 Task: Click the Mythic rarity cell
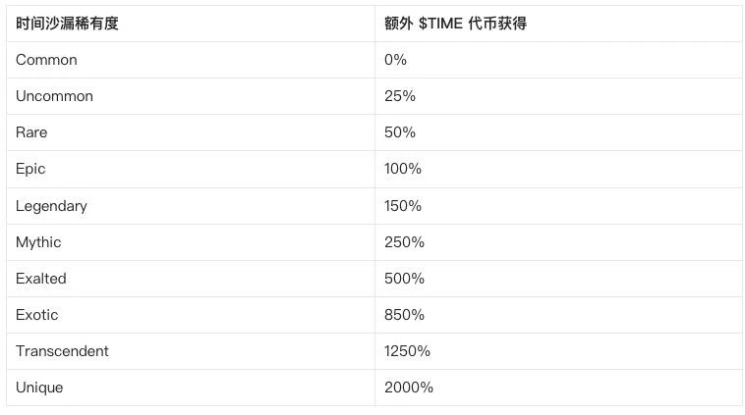pos(38,242)
